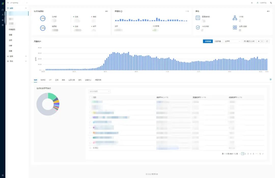Check the box for the 其他 row
Viewport: 275px width, 178px height.
click(90, 148)
